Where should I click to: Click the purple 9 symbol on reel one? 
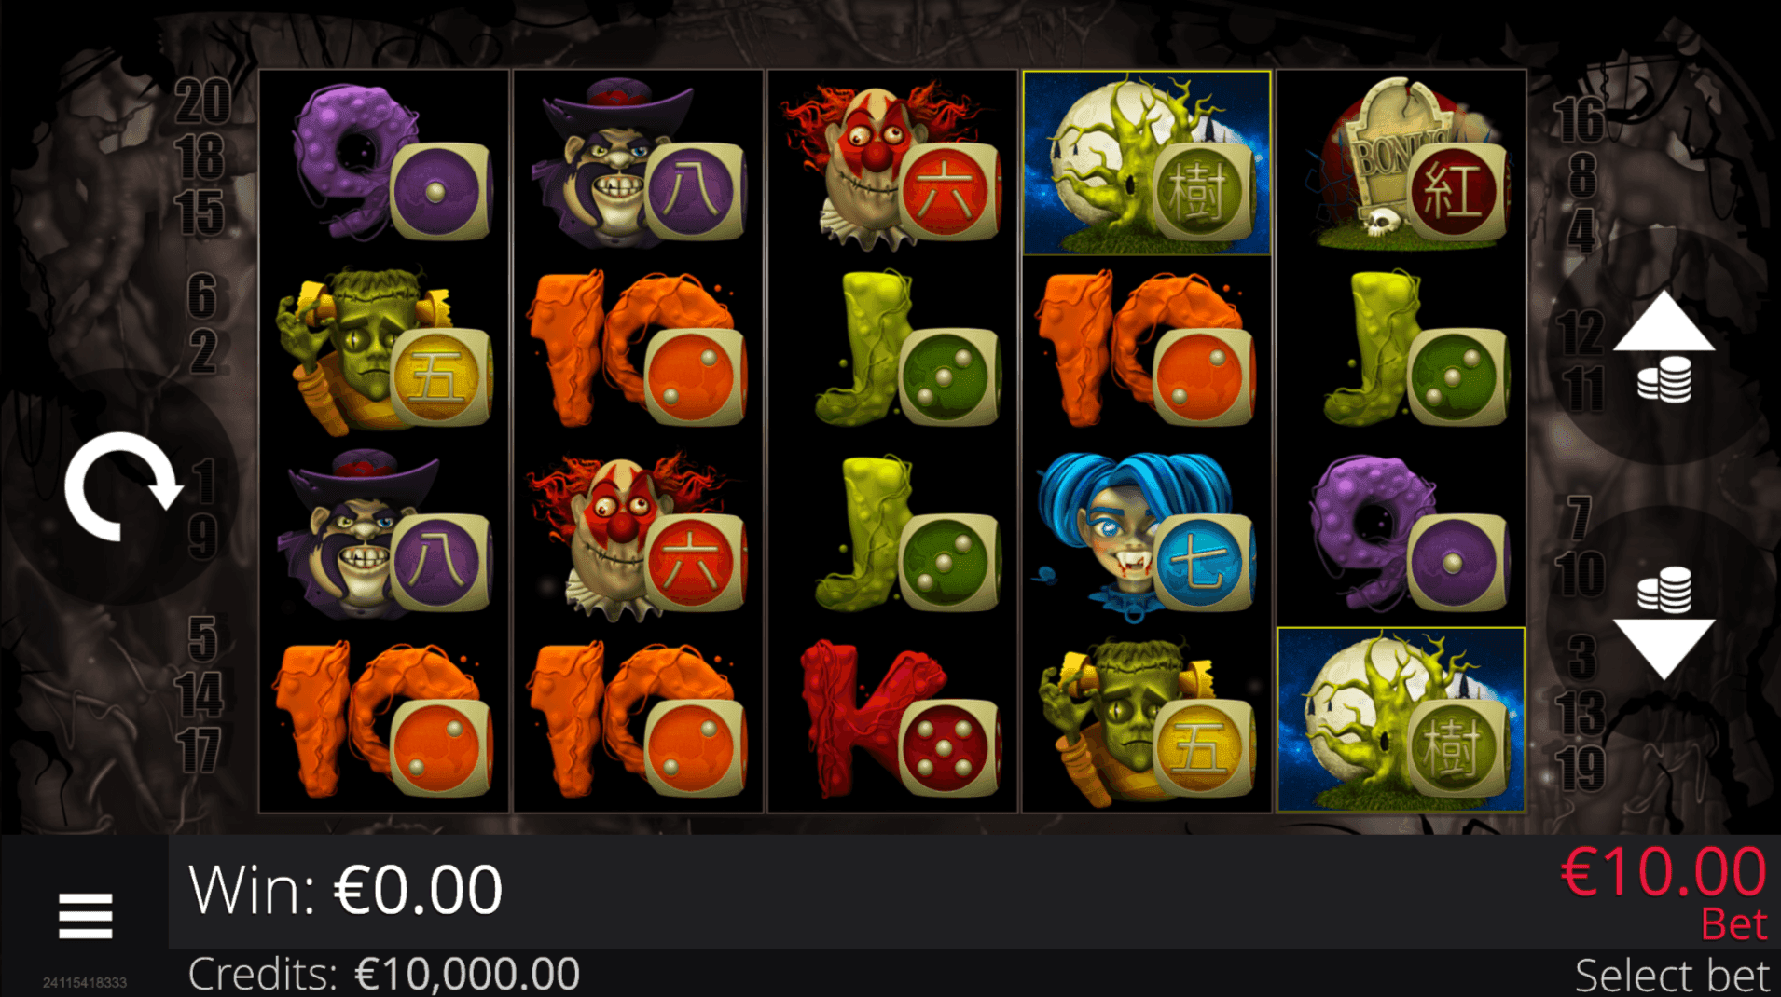(x=384, y=163)
